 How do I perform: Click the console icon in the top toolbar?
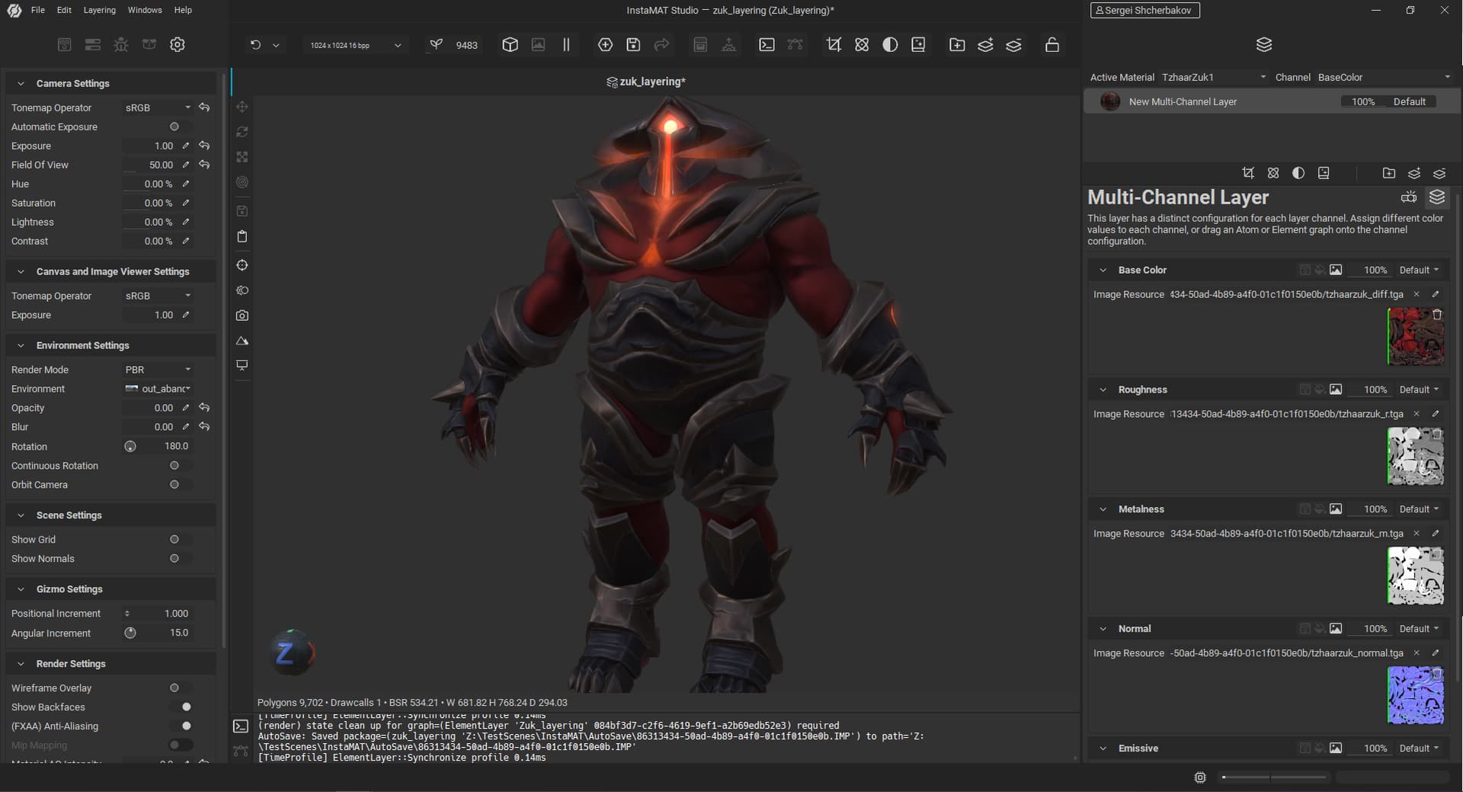click(x=767, y=45)
